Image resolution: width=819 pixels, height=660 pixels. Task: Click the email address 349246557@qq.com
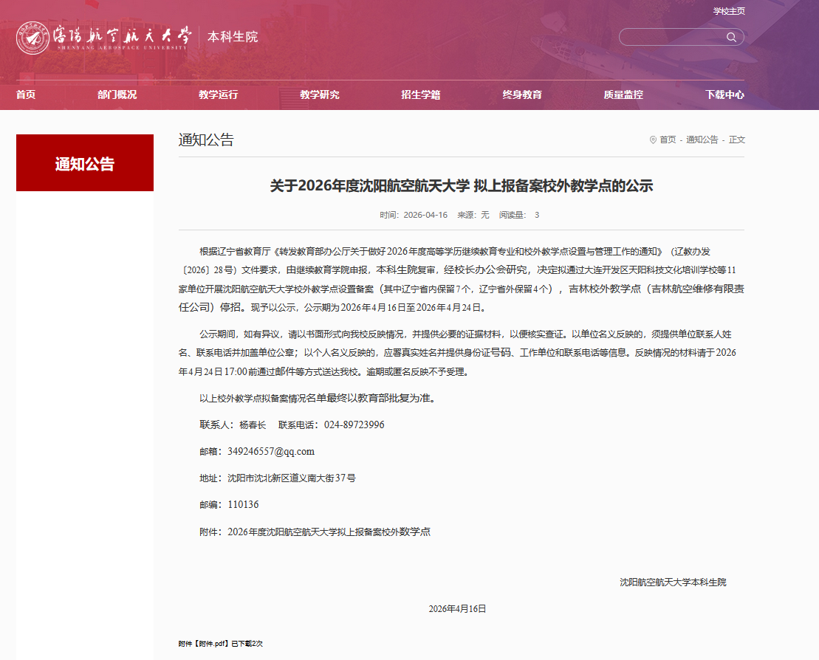[271, 451]
